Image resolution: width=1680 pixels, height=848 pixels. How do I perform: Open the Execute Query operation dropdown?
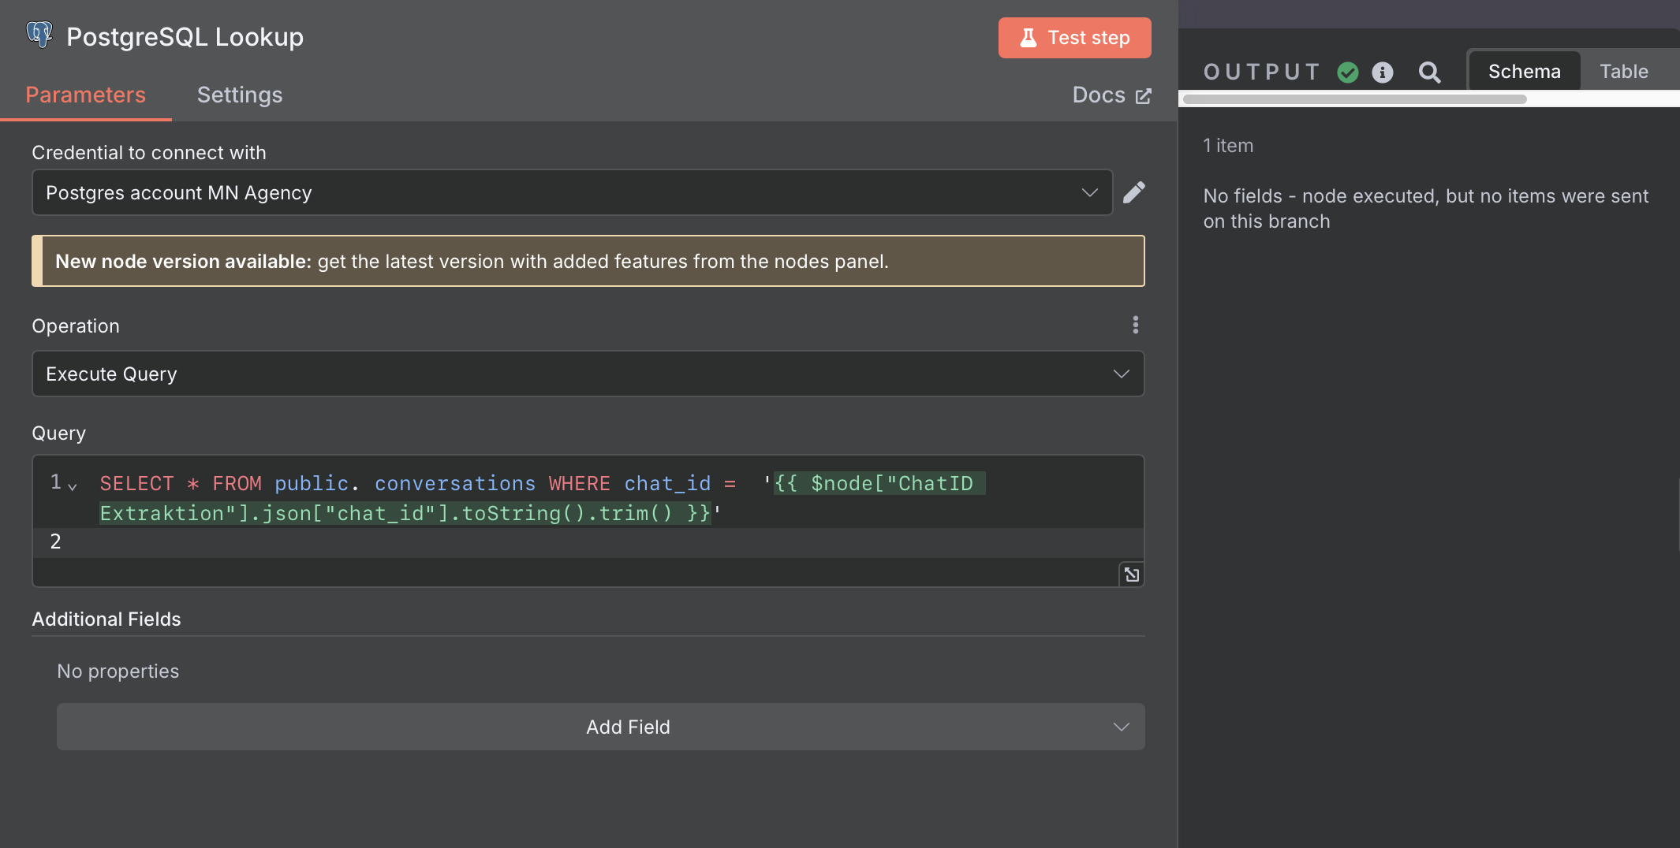click(588, 374)
